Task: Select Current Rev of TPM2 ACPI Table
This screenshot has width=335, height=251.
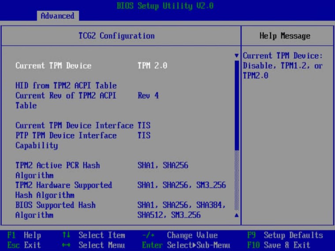Action: 66,101
